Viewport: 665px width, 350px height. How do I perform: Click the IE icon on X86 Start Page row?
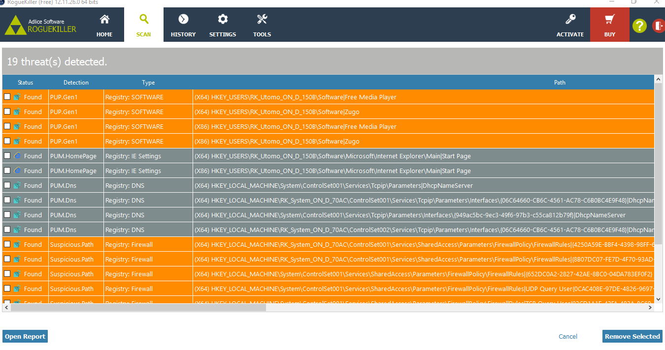[x=18, y=171]
